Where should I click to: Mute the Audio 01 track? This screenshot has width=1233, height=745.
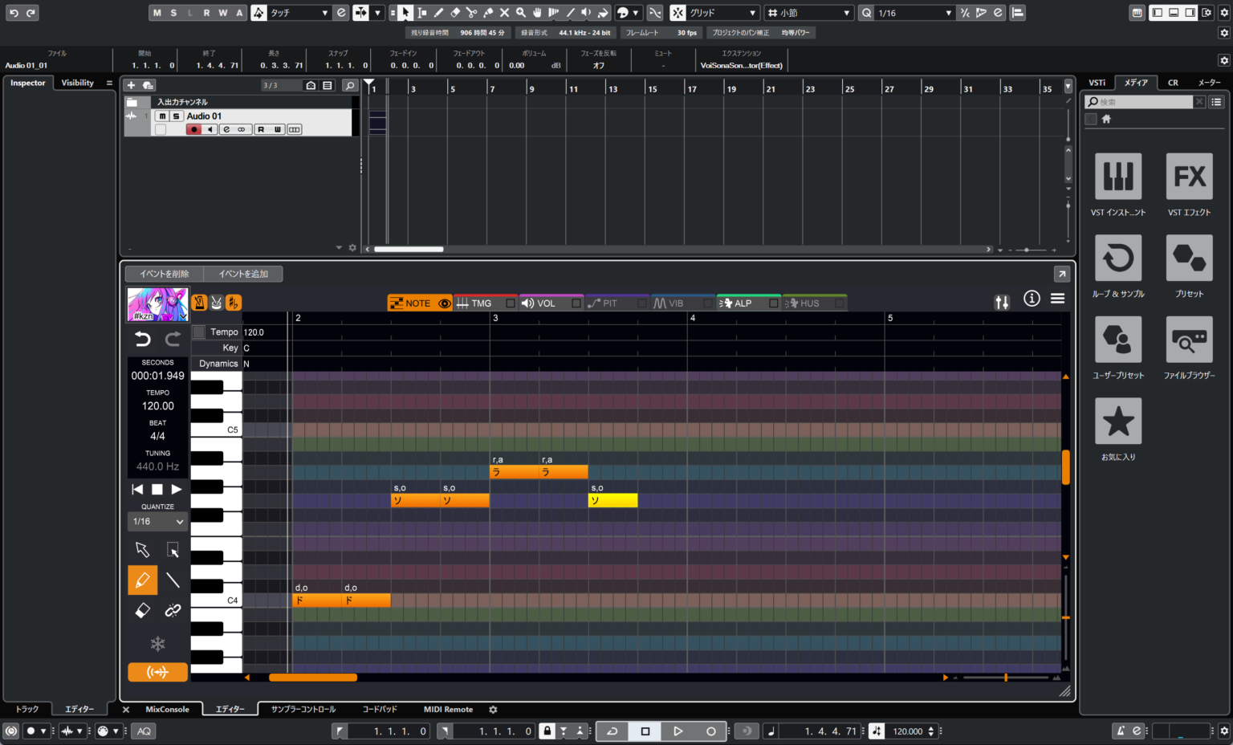(162, 116)
